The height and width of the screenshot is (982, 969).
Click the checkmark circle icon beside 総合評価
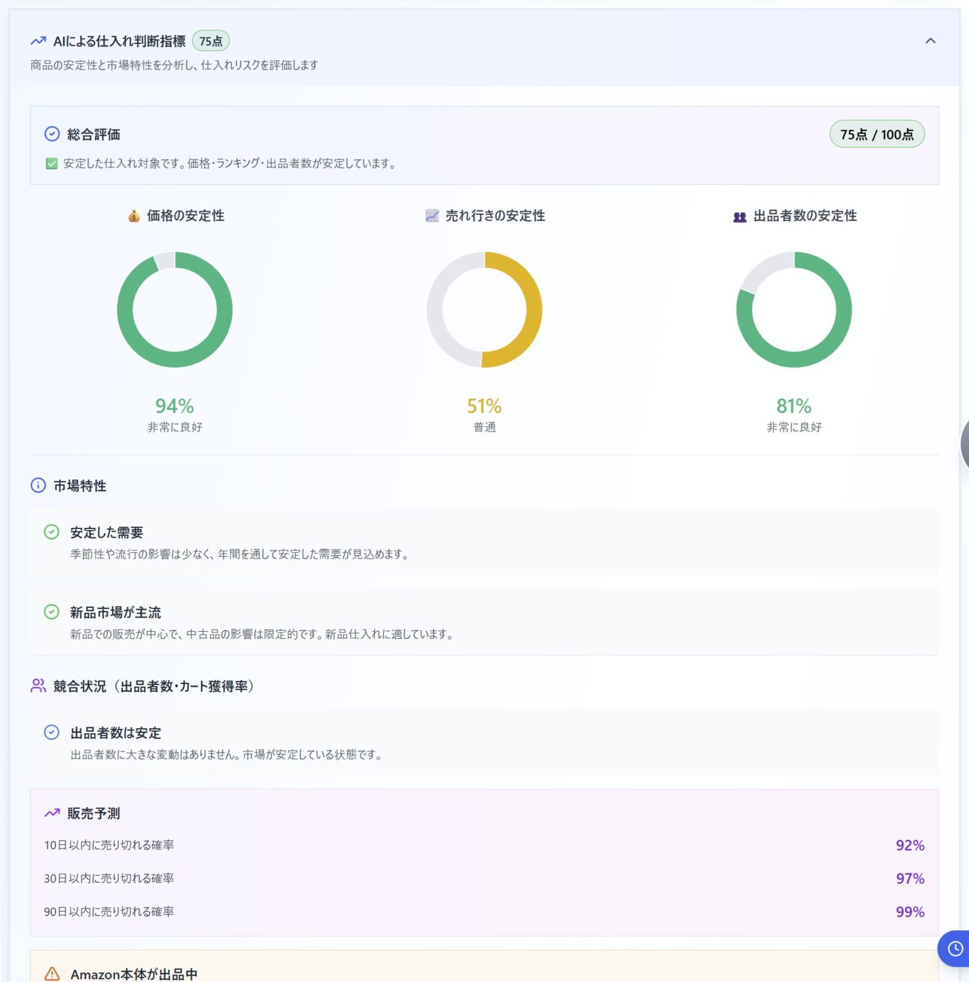point(52,134)
